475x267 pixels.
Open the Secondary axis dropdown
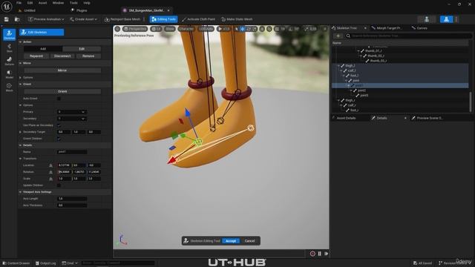71,119
